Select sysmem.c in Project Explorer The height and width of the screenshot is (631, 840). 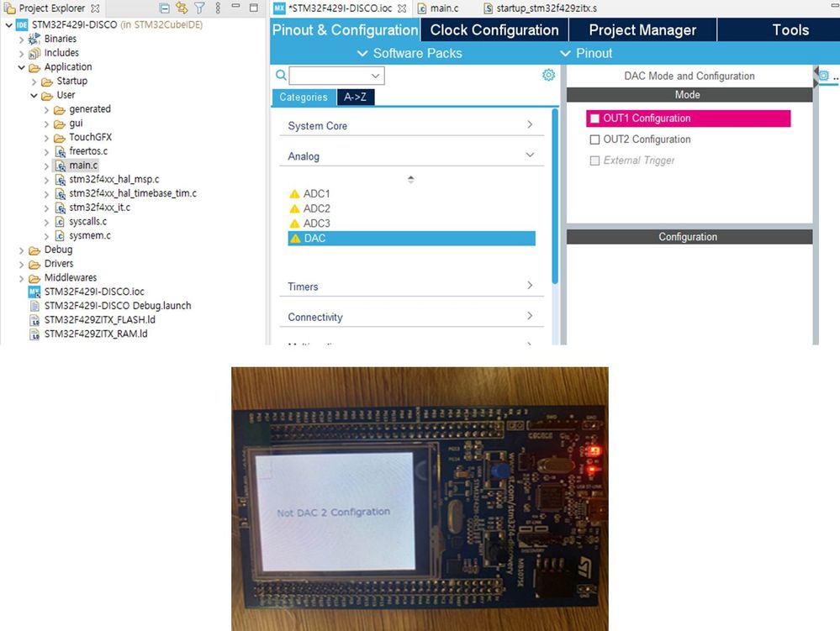89,235
